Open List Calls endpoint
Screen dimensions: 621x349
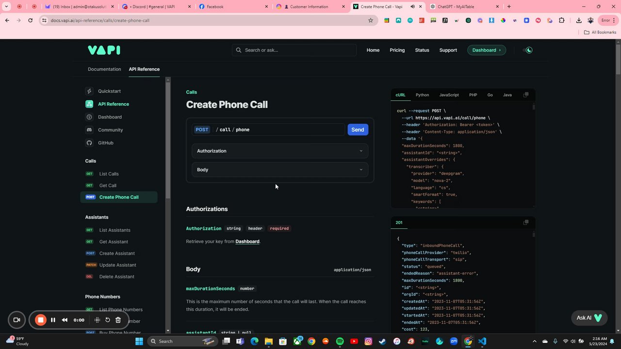click(119, 174)
